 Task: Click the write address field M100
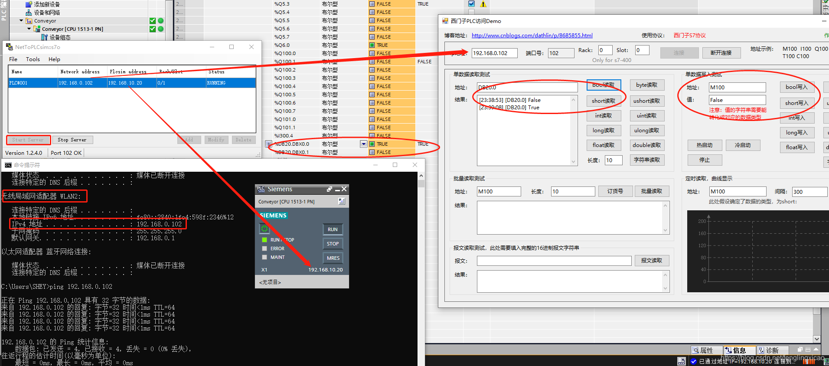coord(738,87)
